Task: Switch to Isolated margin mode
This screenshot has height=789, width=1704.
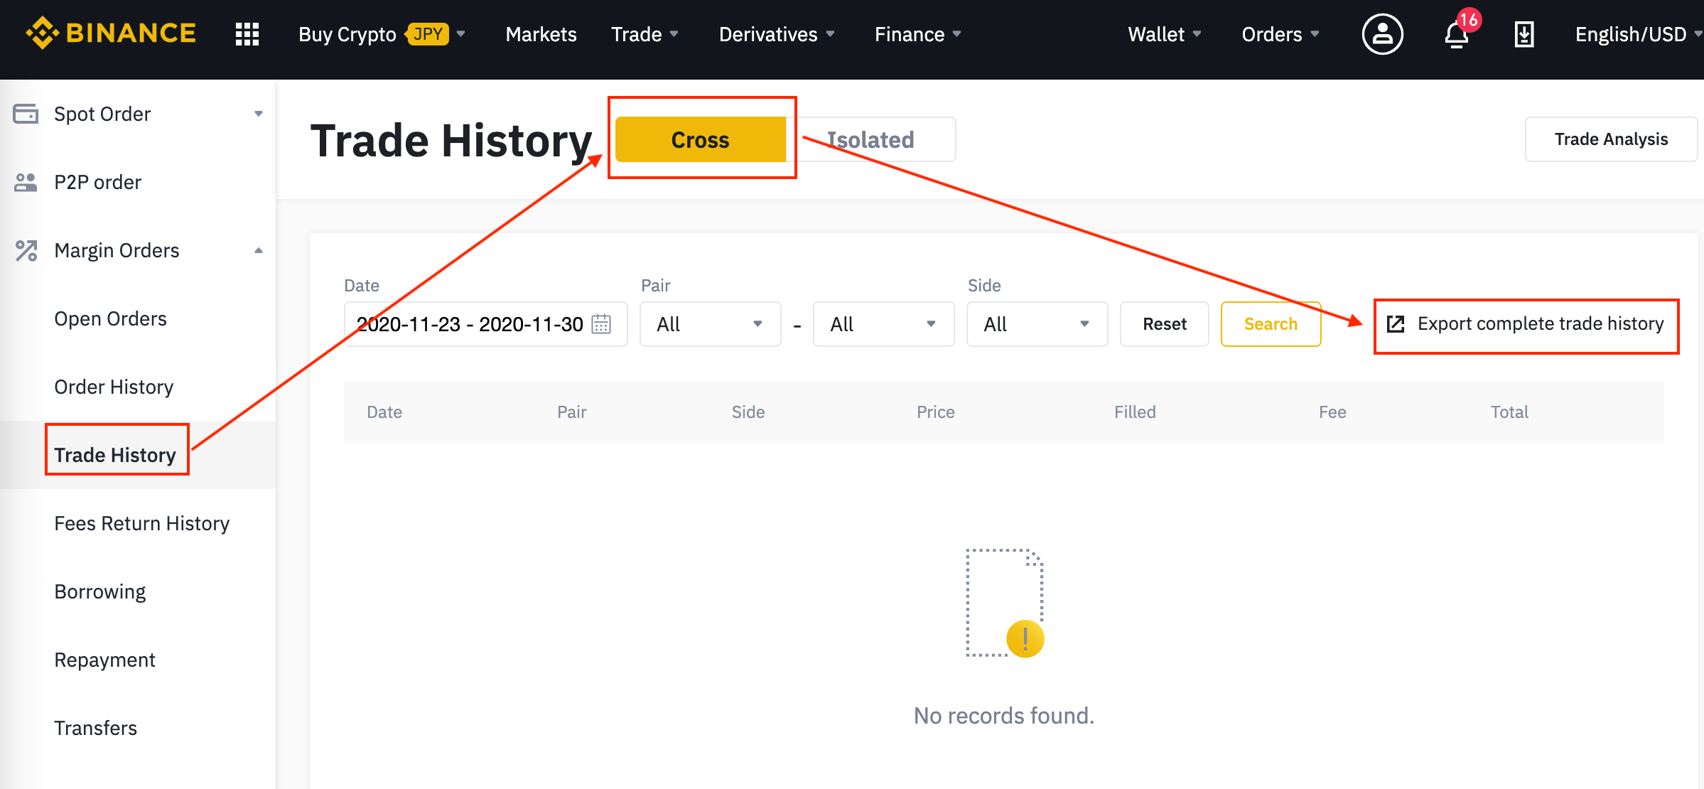Action: (x=871, y=139)
